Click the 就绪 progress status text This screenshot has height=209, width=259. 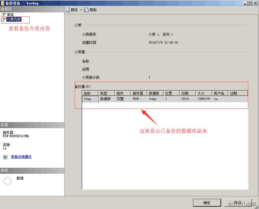coord(20,178)
